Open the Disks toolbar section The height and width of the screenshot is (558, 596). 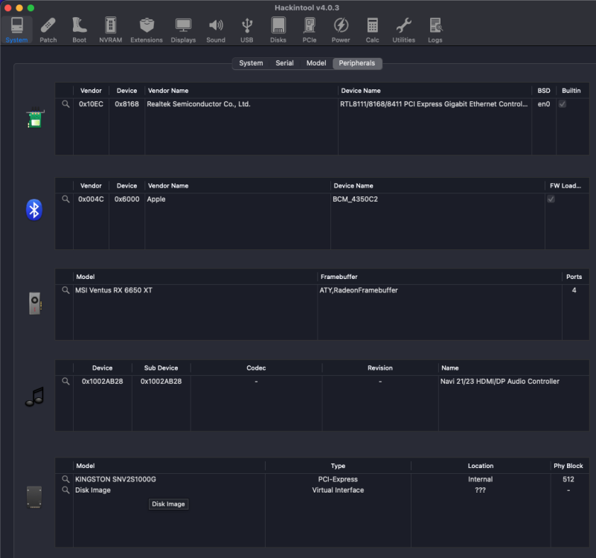(278, 30)
